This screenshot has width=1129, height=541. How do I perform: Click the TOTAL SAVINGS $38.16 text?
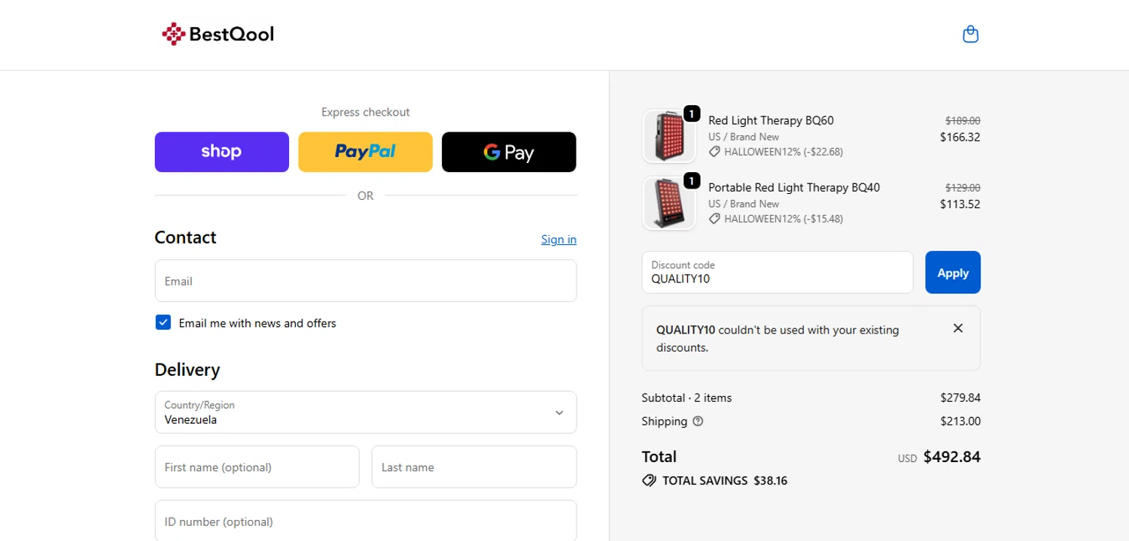pos(725,481)
